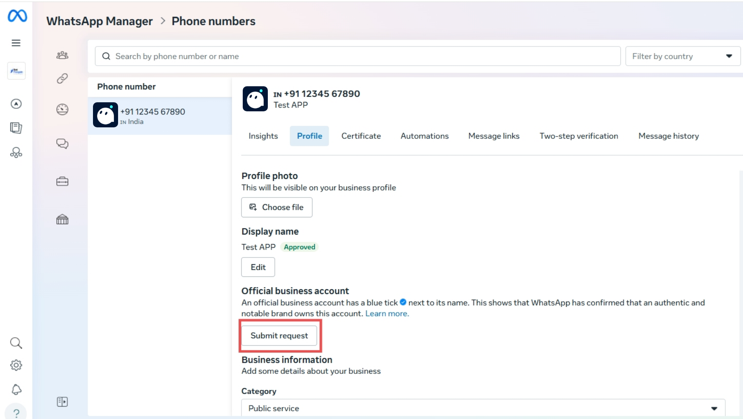
Task: Focus the search by phone number field
Action: point(358,56)
